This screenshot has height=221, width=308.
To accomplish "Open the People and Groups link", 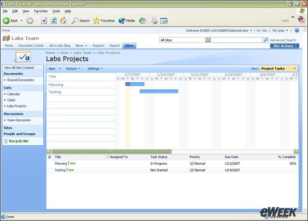I will pyautogui.click(x=19, y=134).
